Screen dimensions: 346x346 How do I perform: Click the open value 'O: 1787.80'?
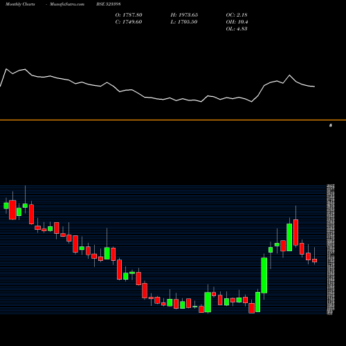tap(129, 15)
